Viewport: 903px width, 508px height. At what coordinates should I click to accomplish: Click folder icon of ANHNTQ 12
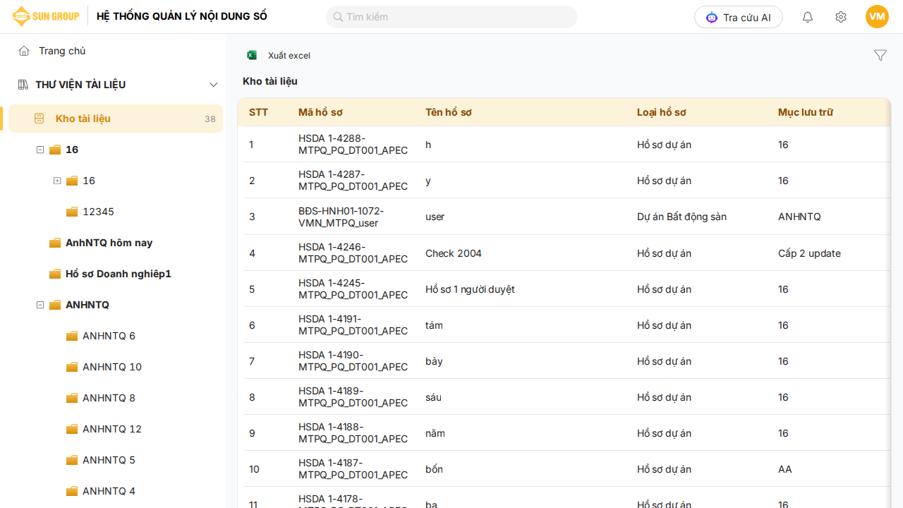(x=72, y=429)
